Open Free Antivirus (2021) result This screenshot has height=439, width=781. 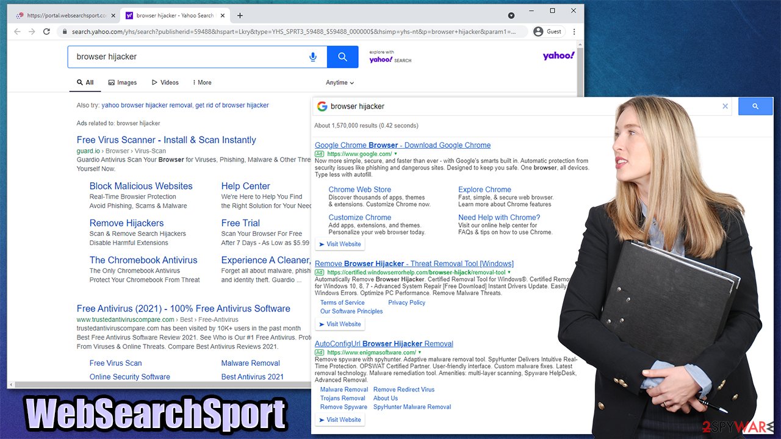tap(184, 309)
